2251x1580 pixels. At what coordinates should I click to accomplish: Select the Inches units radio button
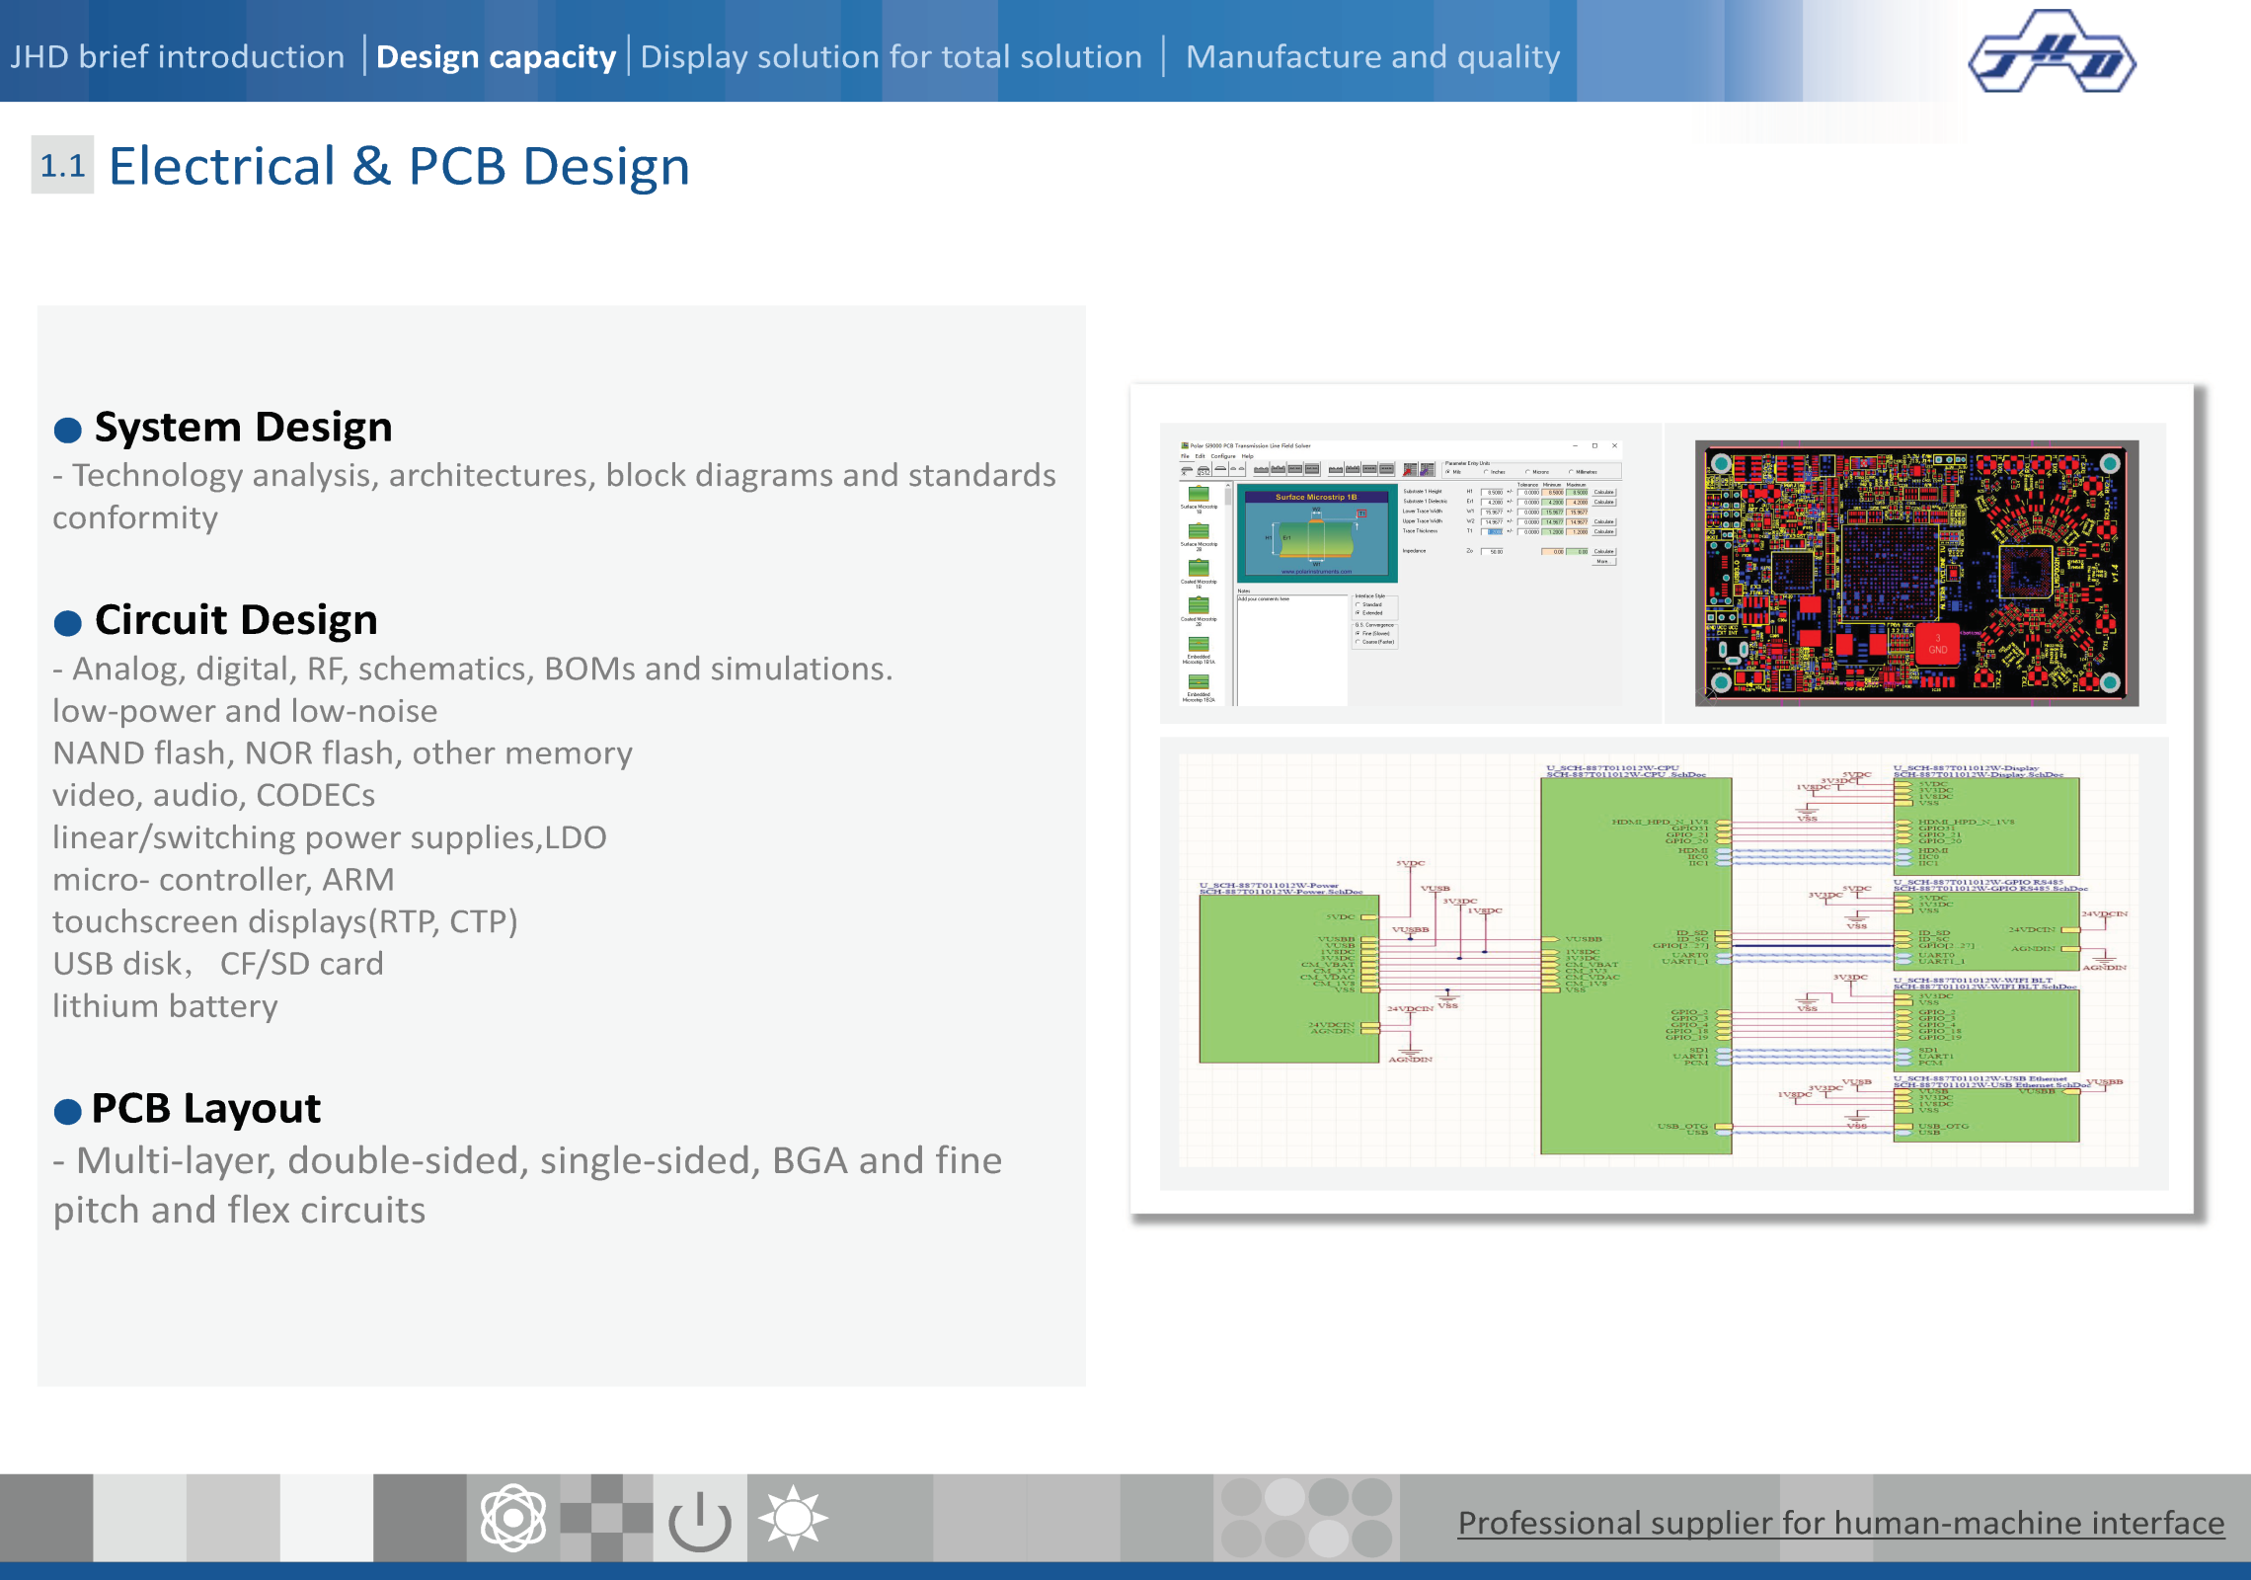click(x=1486, y=472)
